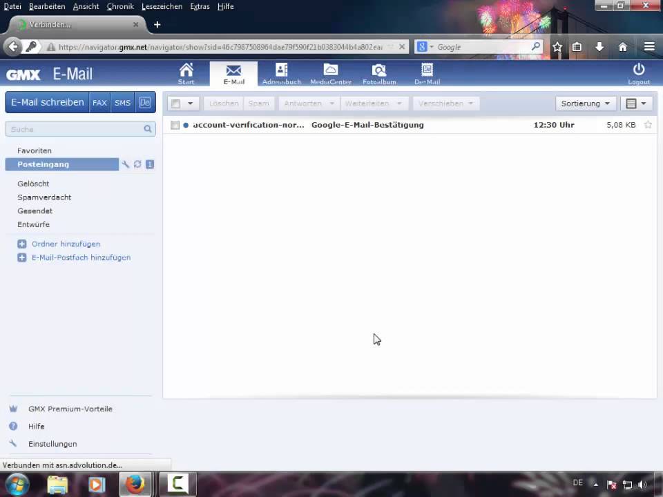Open the Bearbeiten menu
Screen dimensions: 663x497
[x=47, y=6]
